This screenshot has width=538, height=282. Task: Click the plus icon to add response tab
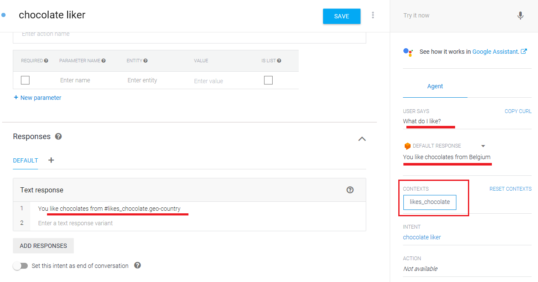tap(51, 160)
